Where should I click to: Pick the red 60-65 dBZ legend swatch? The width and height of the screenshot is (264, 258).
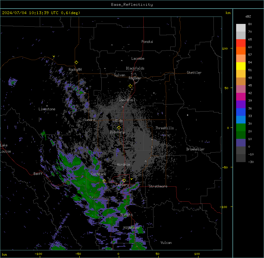241,43
